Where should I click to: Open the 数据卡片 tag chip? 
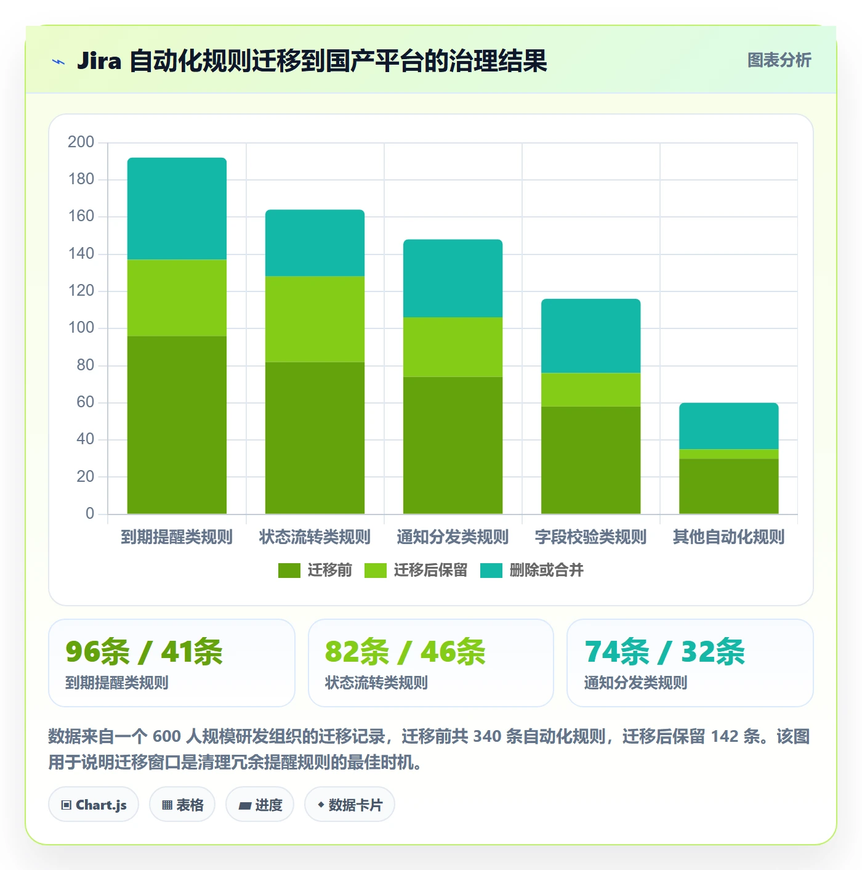(x=350, y=805)
